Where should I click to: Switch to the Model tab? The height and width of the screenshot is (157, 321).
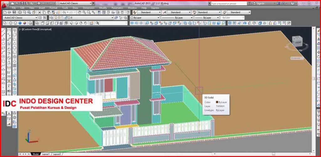pyautogui.click(x=36, y=154)
